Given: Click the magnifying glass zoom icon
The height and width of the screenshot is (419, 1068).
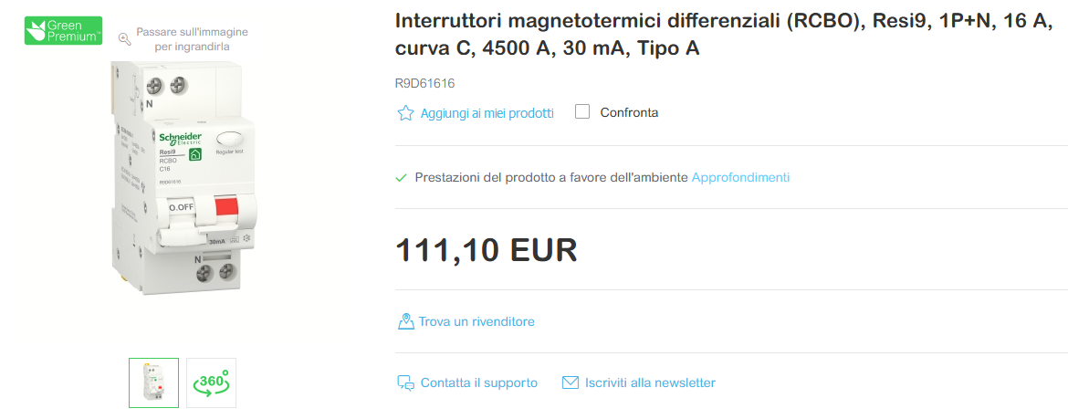Looking at the screenshot, I should click(x=125, y=38).
